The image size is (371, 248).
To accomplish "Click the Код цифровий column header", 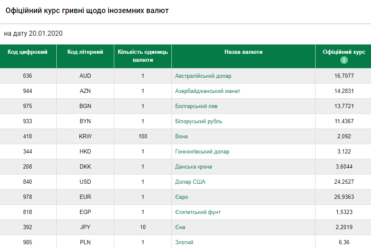I will click(x=28, y=52).
